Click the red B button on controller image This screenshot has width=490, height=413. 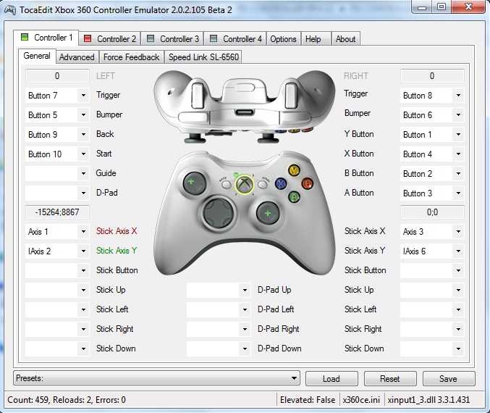point(307,183)
